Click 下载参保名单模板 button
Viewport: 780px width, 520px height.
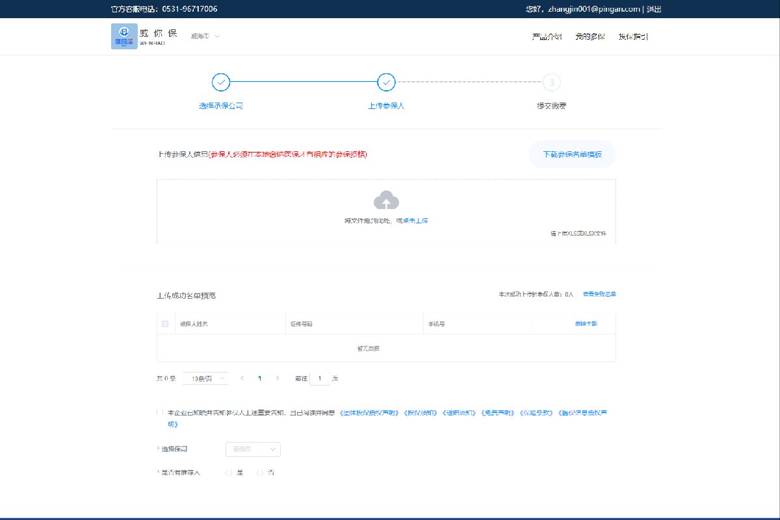(x=572, y=155)
